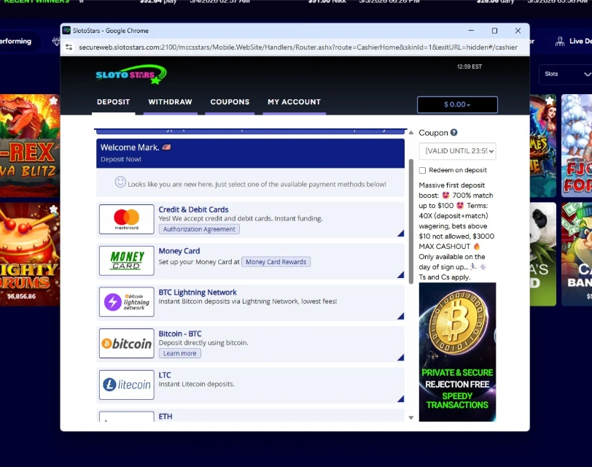The width and height of the screenshot is (592, 467).
Task: Enable the Redeem on deposit checkbox
Action: pyautogui.click(x=424, y=170)
